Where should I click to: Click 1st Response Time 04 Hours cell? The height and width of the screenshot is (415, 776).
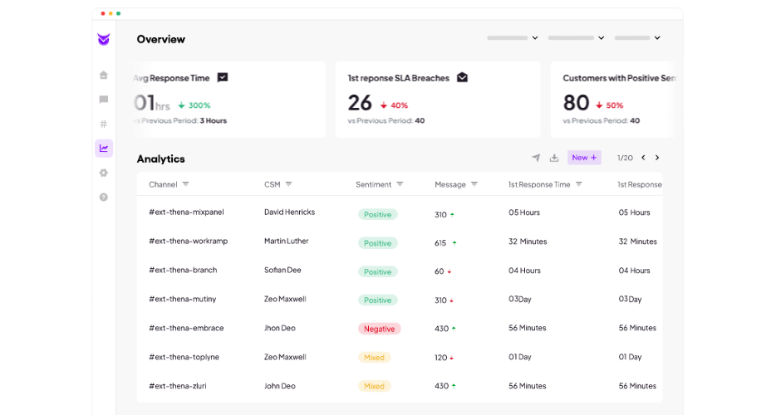pos(524,271)
